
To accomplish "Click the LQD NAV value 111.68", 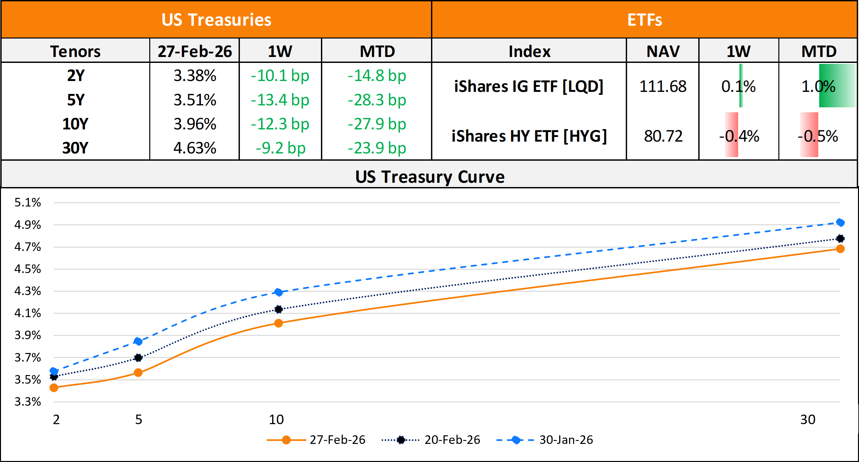I will [x=663, y=86].
